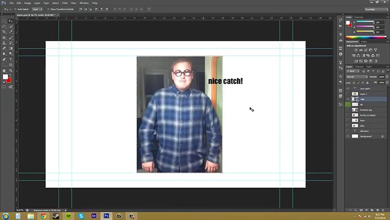The image size is (390, 220).
Task: Select the Spot Healing Brush tool
Action: (x=4, y=38)
